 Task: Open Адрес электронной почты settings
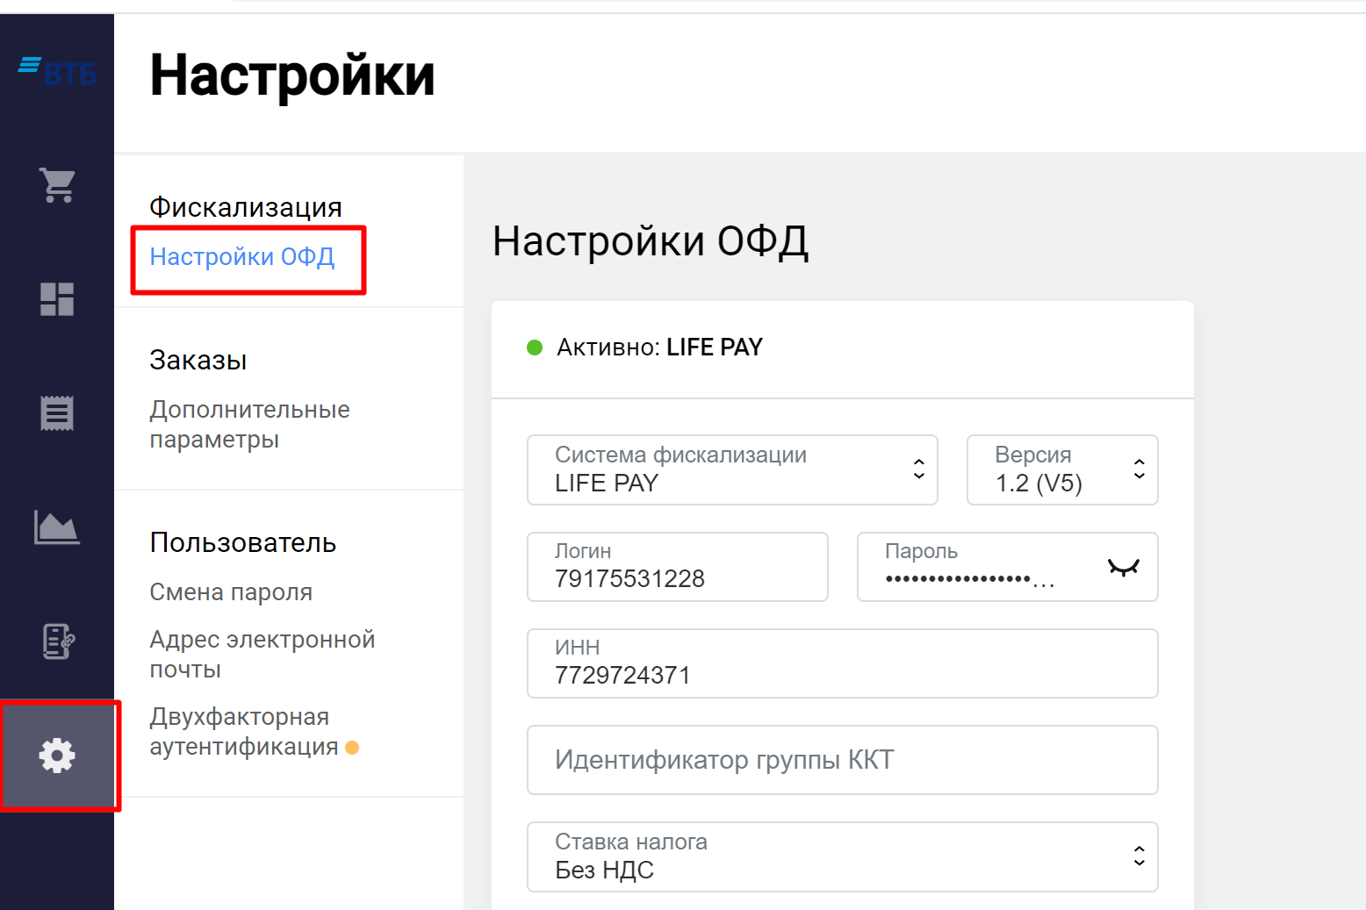coord(262,654)
